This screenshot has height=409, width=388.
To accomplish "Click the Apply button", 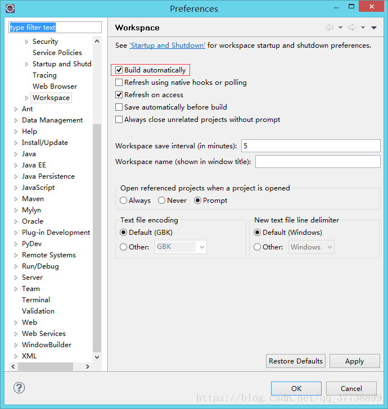I will 355,361.
